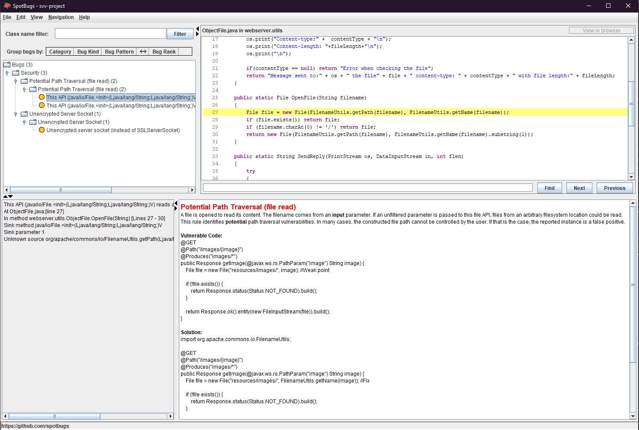Click the bug icon on the highlighted This API entry
Viewport: 639px width, 430px height.
tap(41, 97)
